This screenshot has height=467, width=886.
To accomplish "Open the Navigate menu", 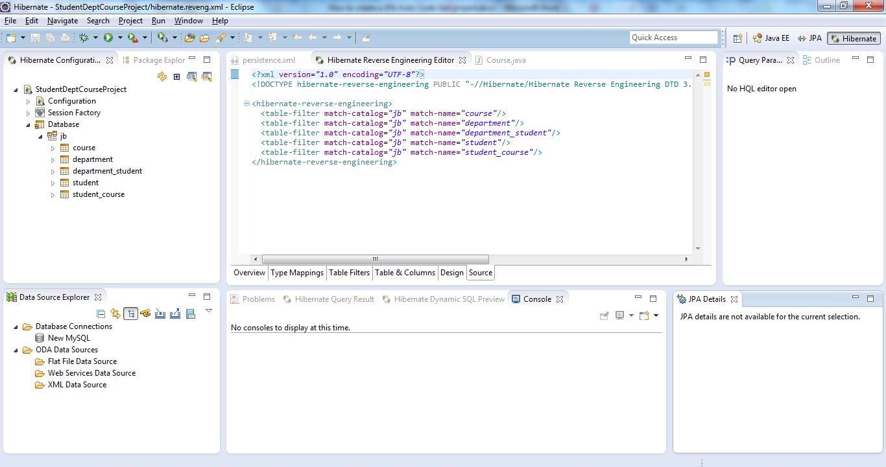I will 62,21.
